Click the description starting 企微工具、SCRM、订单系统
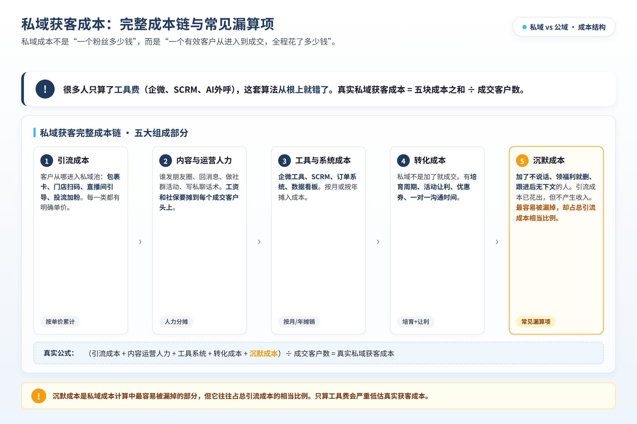 tap(318, 187)
